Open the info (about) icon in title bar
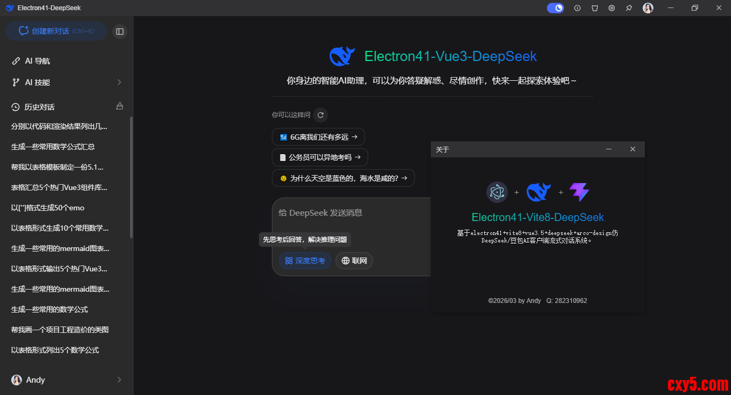 (577, 8)
